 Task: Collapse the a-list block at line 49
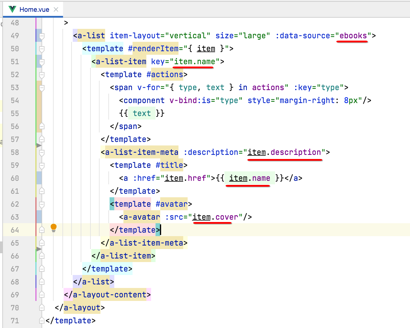click(42, 36)
